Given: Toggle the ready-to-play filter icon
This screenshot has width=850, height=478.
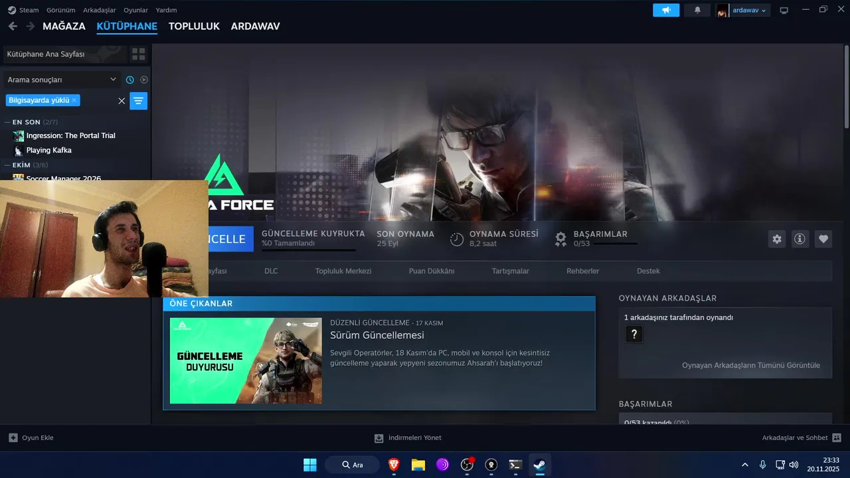Looking at the screenshot, I should coord(144,80).
